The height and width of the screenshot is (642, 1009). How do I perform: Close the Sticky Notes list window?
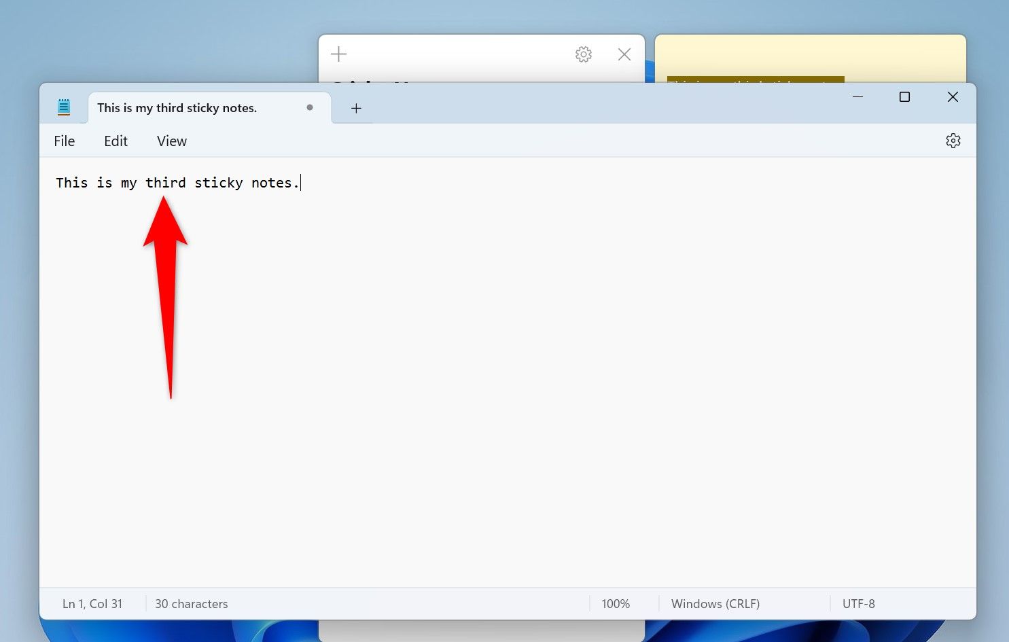[624, 54]
